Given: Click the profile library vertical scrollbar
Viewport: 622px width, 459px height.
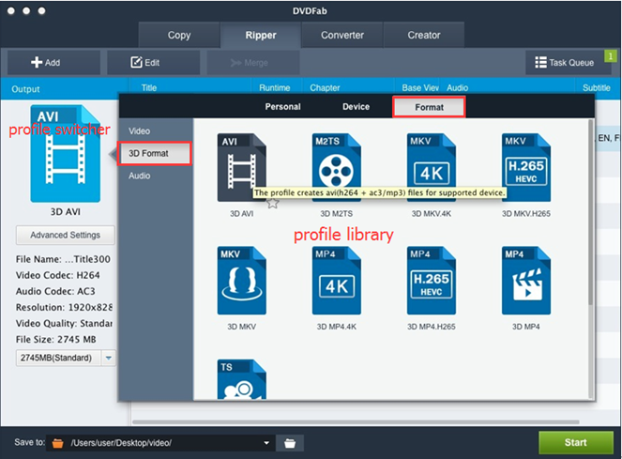Looking at the screenshot, I should click(x=591, y=212).
